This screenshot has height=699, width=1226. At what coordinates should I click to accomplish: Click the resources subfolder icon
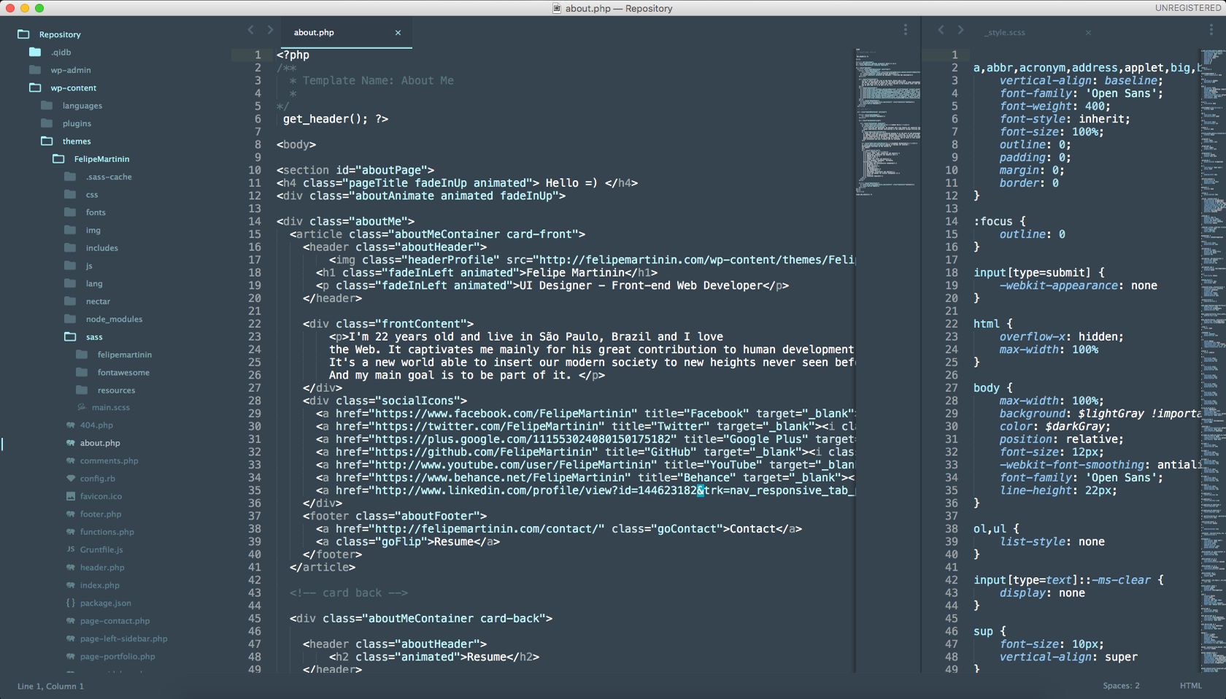82,390
